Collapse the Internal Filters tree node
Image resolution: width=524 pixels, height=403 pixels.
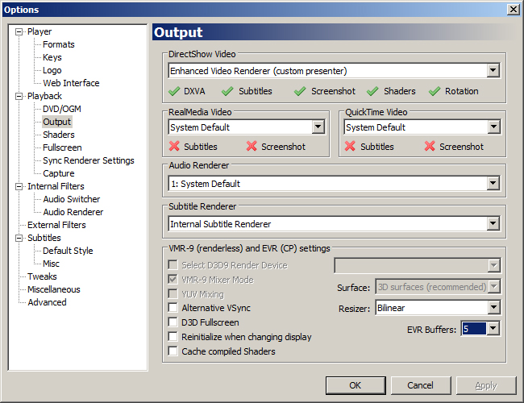click(x=19, y=186)
